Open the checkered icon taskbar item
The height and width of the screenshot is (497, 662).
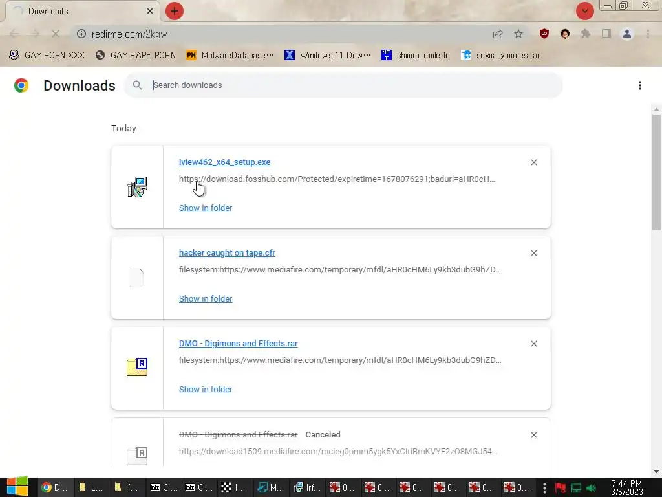233,488
